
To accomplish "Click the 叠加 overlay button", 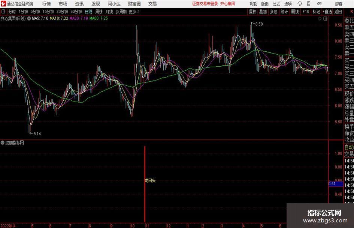I will click(263, 12).
